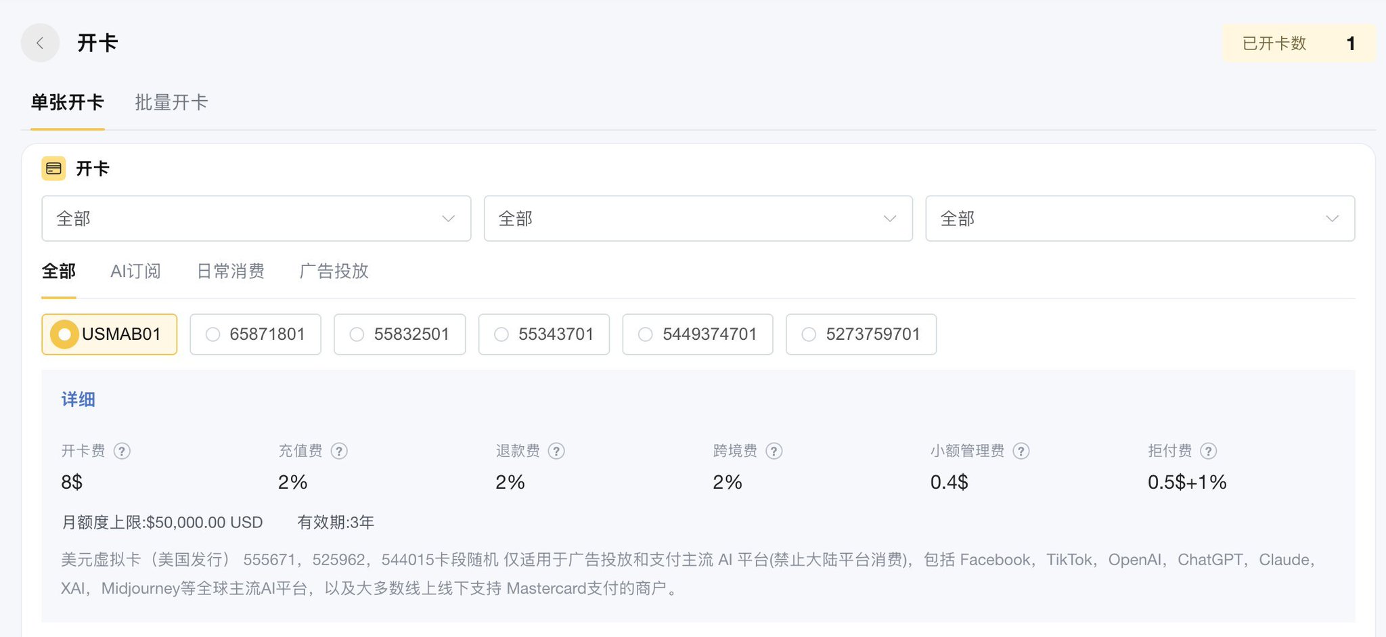The width and height of the screenshot is (1386, 637).
Task: Click the 已开卡数 counter badge
Action: coord(1299,43)
